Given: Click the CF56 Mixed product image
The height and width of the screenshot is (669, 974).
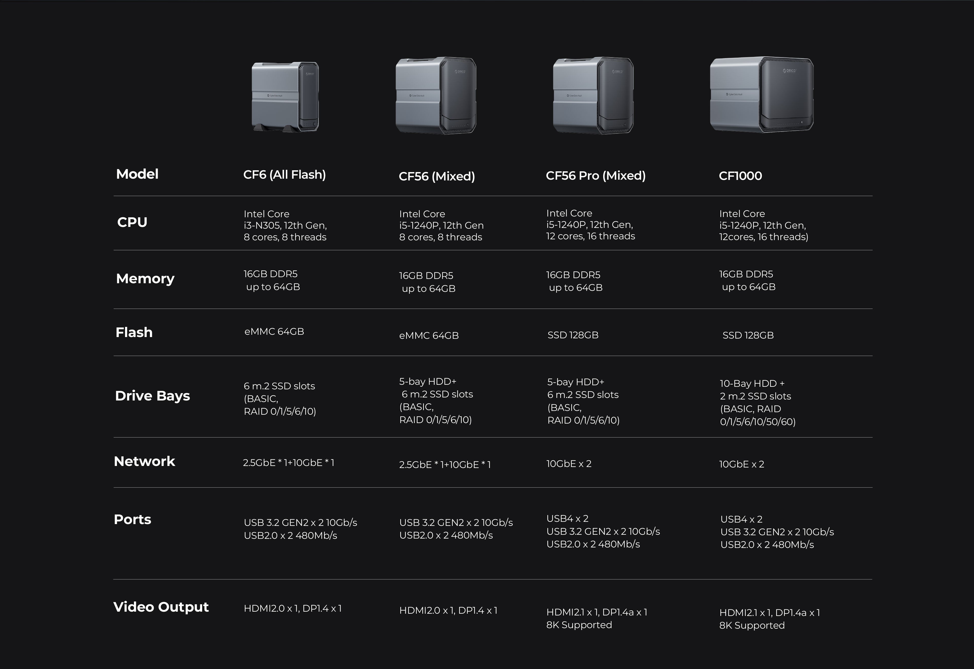Looking at the screenshot, I should pyautogui.click(x=436, y=96).
